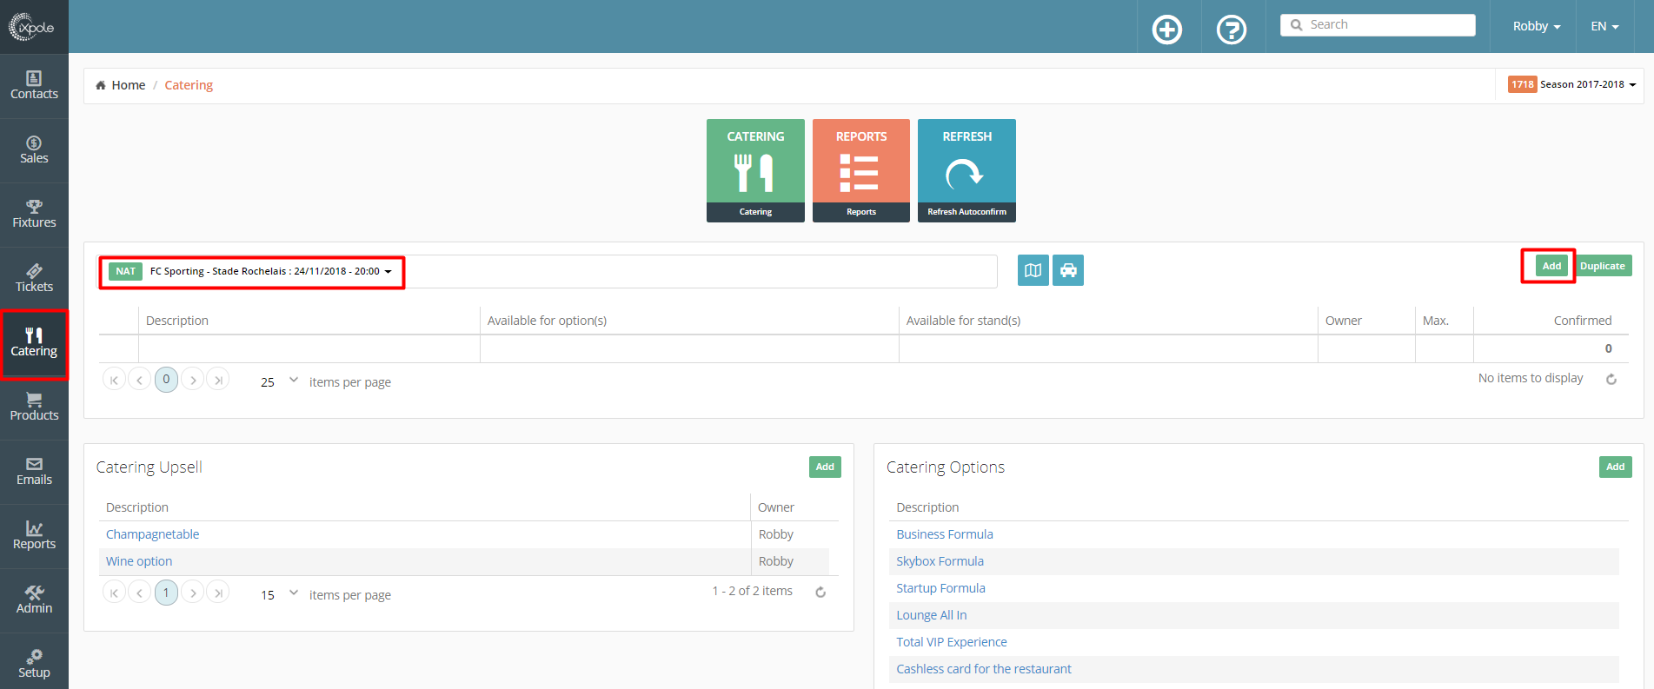Click Available for stand(s) column header
The width and height of the screenshot is (1654, 689).
coord(963,321)
